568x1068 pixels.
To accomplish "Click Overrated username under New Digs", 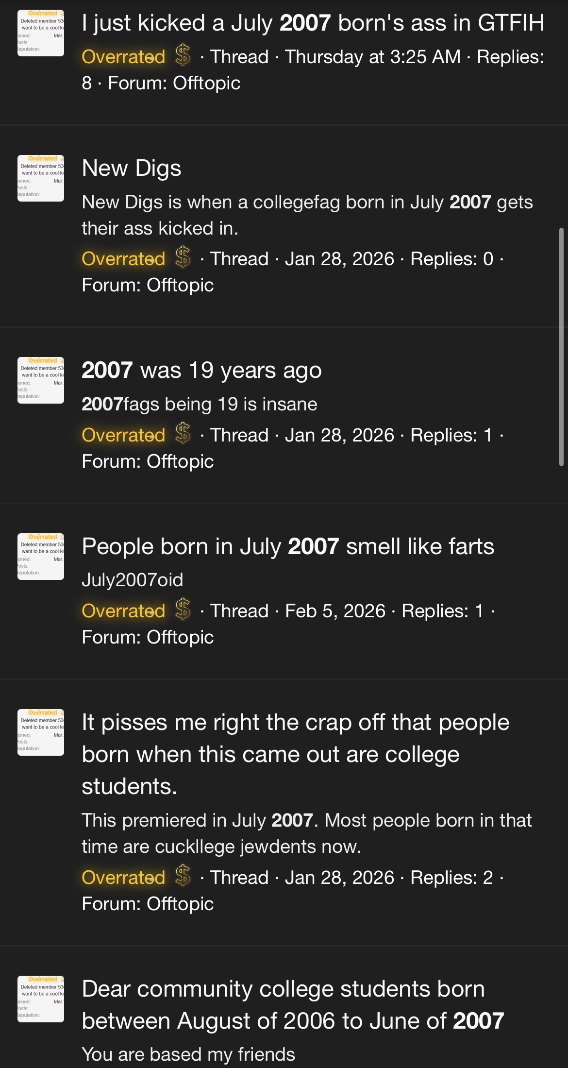I will click(x=123, y=259).
